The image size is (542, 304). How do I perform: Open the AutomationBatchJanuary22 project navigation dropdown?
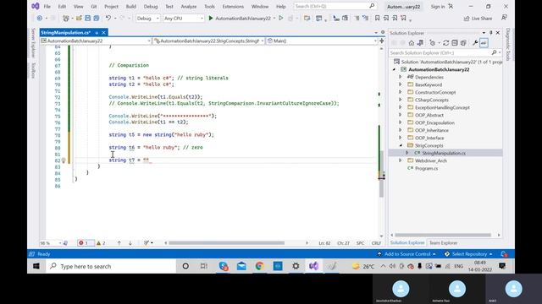click(x=96, y=41)
